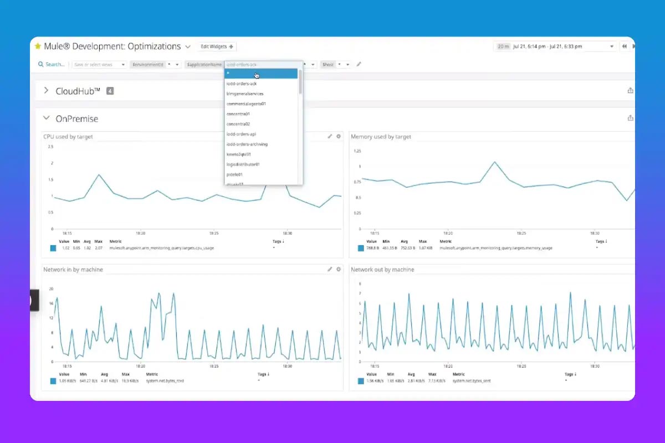Click the $environmentId variable label

click(x=147, y=64)
